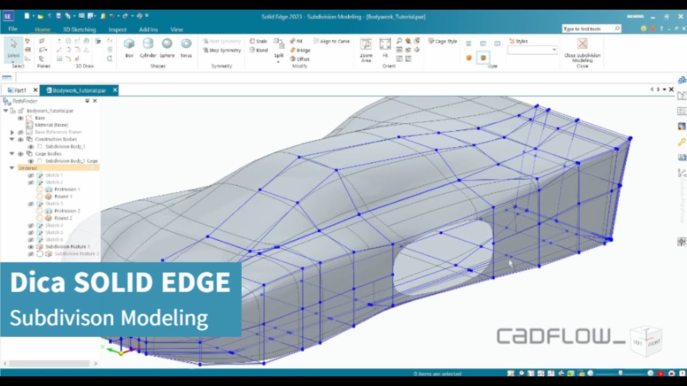
Task: Check the Subdivision Body_1 Cage checkbox
Action: (x=40, y=161)
